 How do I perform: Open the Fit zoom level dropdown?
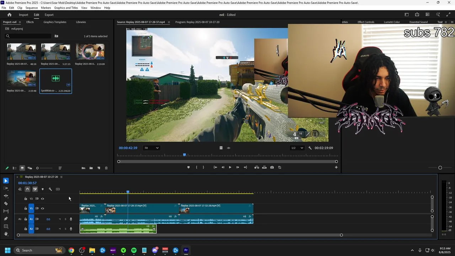(151, 148)
